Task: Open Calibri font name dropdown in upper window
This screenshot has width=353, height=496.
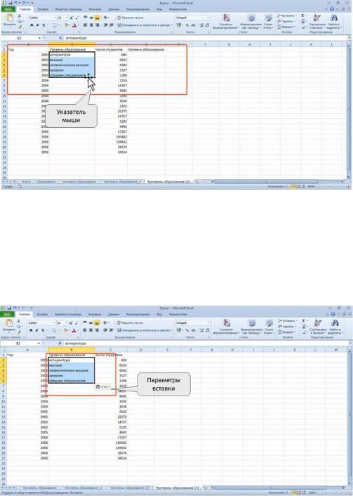Action: click(x=55, y=18)
